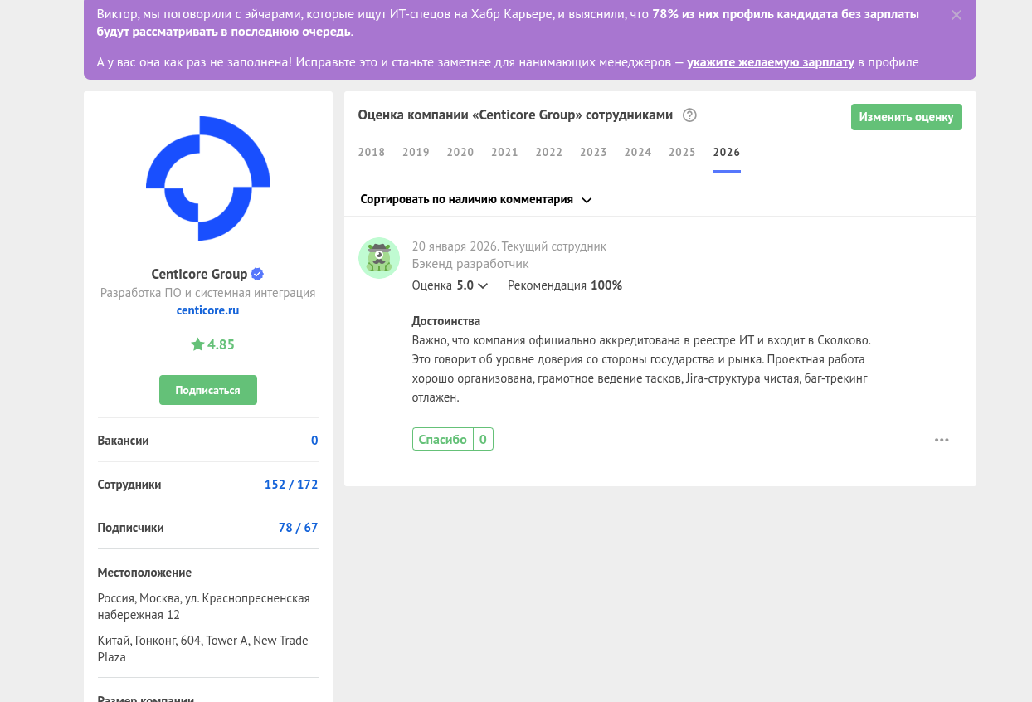
Task: Click the Подписаться button
Action: point(208,390)
